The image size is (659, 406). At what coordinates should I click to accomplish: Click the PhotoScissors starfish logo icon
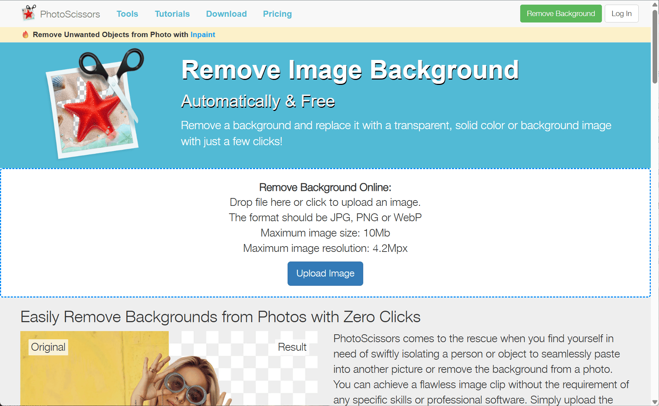29,13
